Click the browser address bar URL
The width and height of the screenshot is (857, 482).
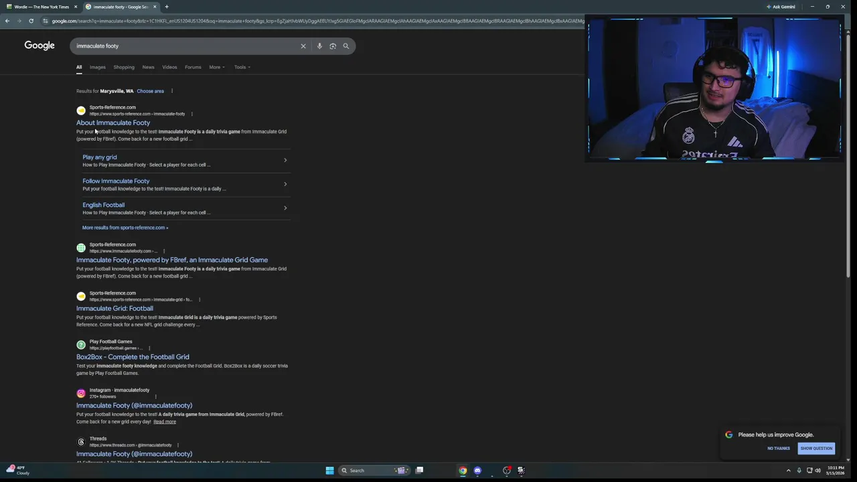click(318, 21)
